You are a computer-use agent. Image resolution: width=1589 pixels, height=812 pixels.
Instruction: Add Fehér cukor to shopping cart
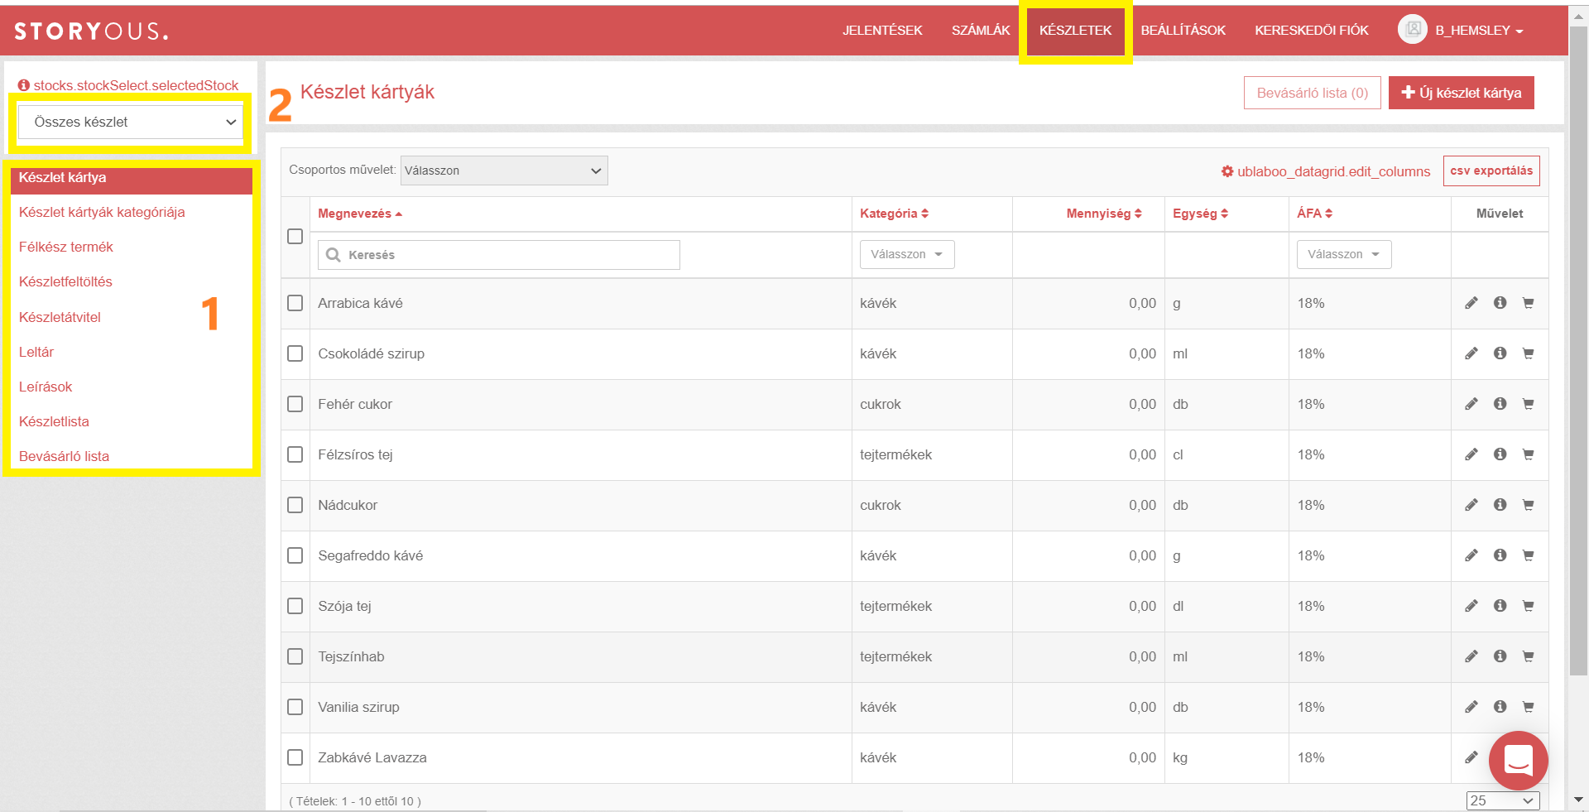1528,404
